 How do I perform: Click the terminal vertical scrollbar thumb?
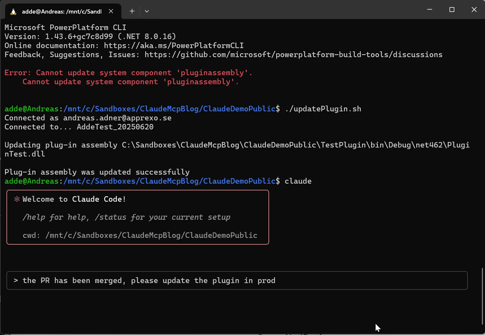[482, 296]
